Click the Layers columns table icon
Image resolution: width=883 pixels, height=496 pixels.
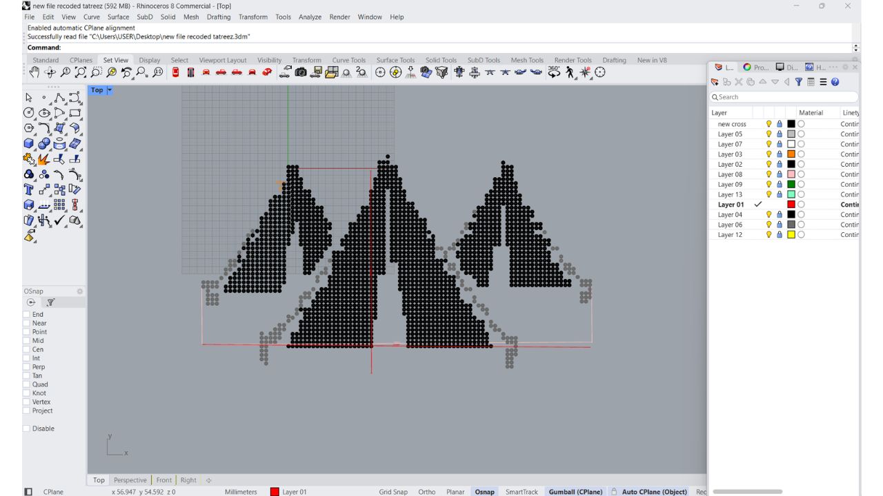tap(811, 82)
